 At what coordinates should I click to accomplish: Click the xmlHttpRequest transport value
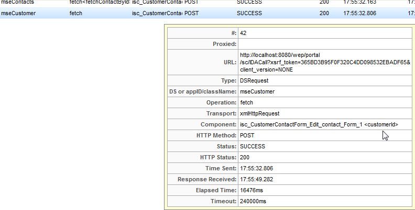[x=259, y=113]
